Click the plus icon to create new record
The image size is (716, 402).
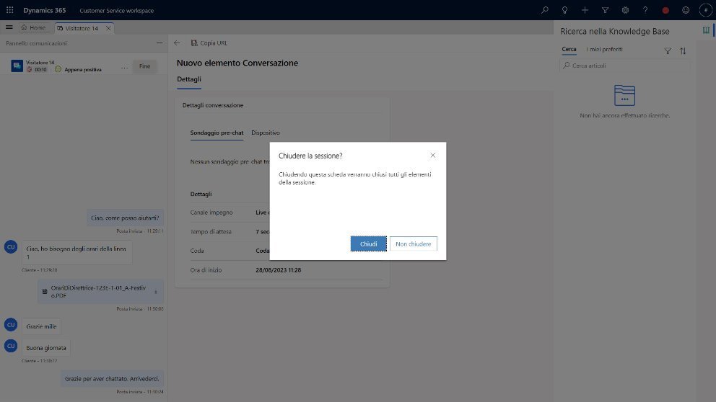click(585, 10)
